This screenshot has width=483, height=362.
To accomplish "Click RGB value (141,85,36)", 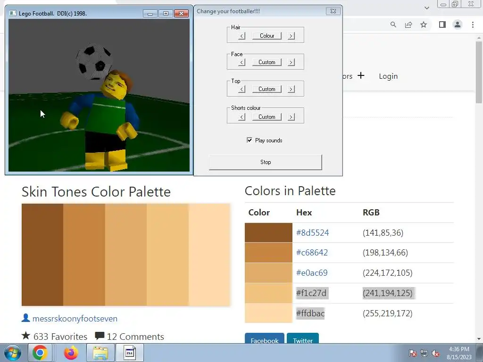I will pyautogui.click(x=383, y=232).
